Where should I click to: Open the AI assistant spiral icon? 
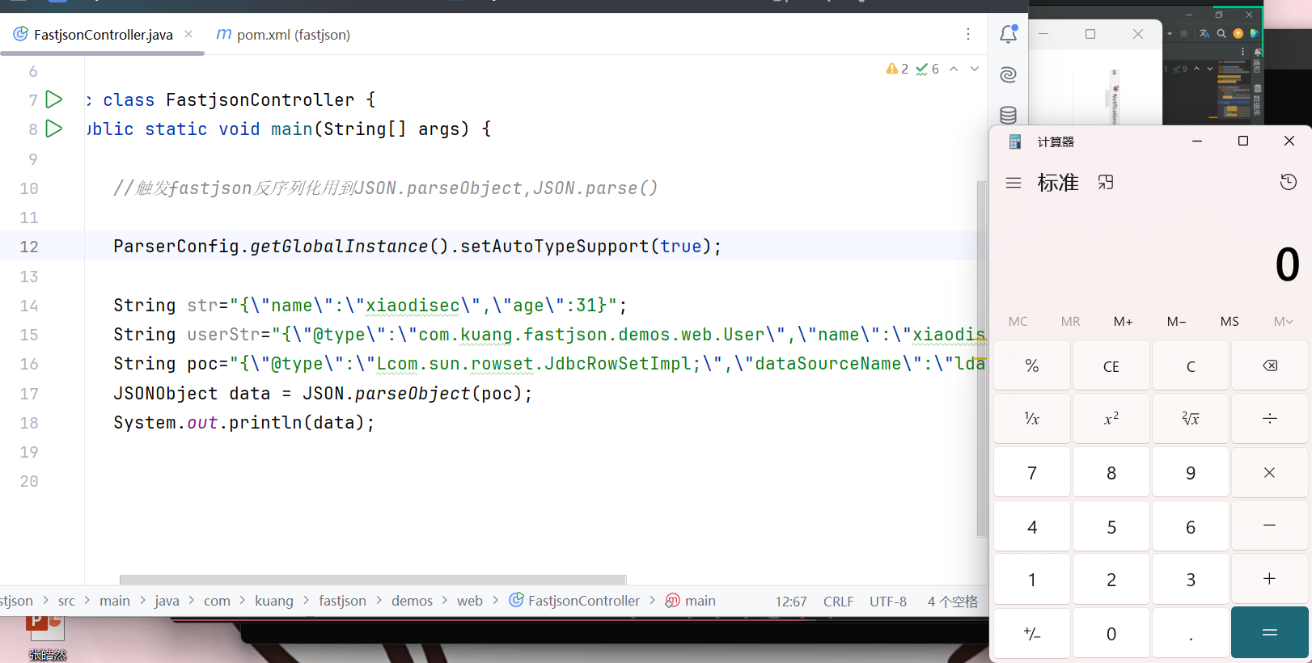coord(1008,75)
